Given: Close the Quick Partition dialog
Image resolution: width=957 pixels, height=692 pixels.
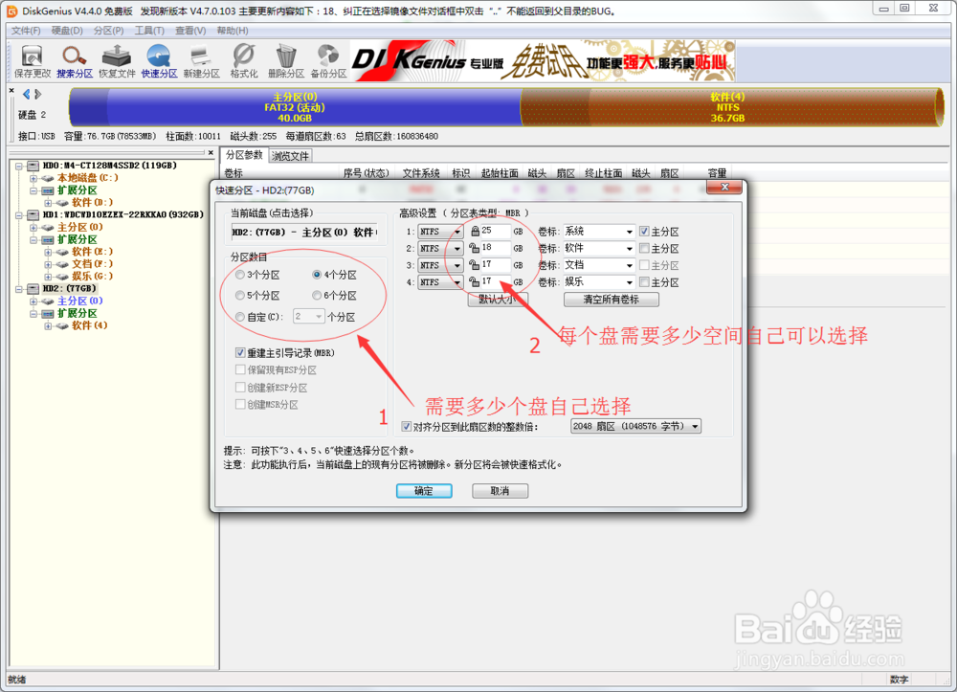Looking at the screenshot, I should click(724, 188).
